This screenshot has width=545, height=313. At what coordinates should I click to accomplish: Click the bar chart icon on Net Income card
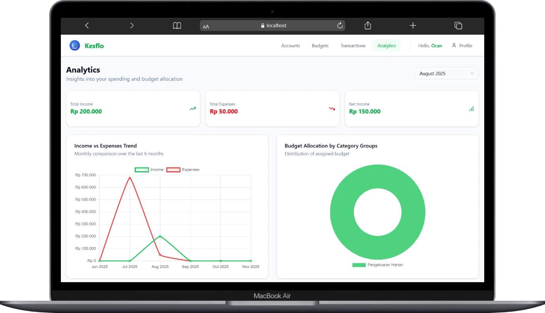click(x=471, y=109)
